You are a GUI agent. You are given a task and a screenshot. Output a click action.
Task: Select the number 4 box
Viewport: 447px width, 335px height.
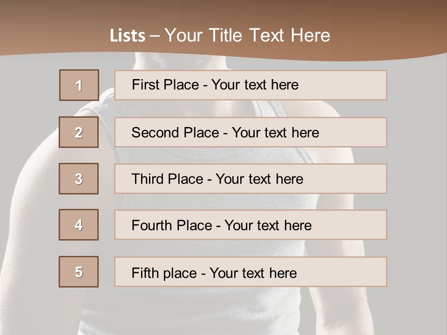pyautogui.click(x=79, y=225)
